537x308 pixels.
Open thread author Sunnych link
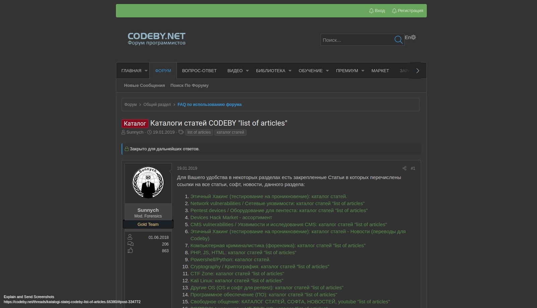[135, 132]
